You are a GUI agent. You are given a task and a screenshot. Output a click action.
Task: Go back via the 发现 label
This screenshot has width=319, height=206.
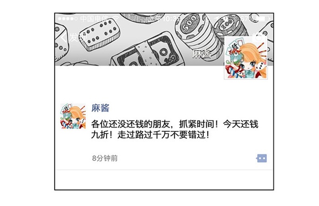pos(78,37)
